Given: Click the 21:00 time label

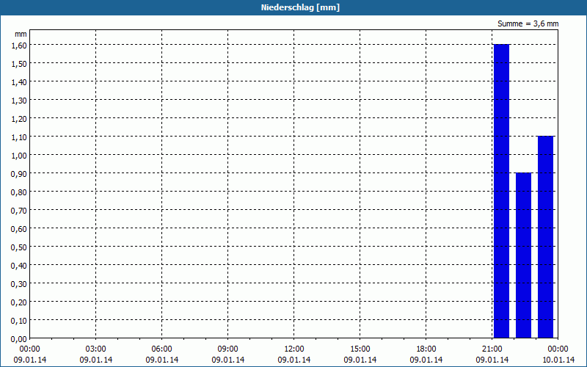Looking at the screenshot, I should coord(492,349).
